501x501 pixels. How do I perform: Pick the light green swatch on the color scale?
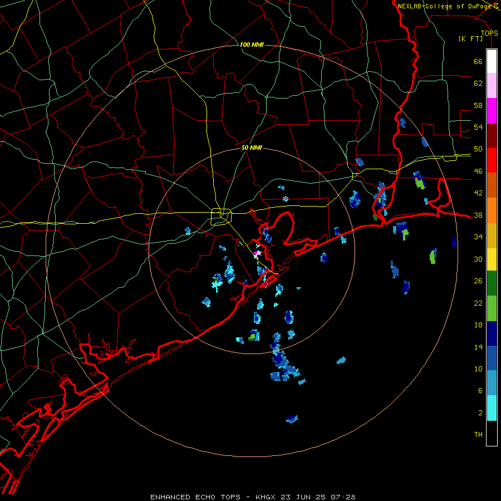tap(492, 308)
